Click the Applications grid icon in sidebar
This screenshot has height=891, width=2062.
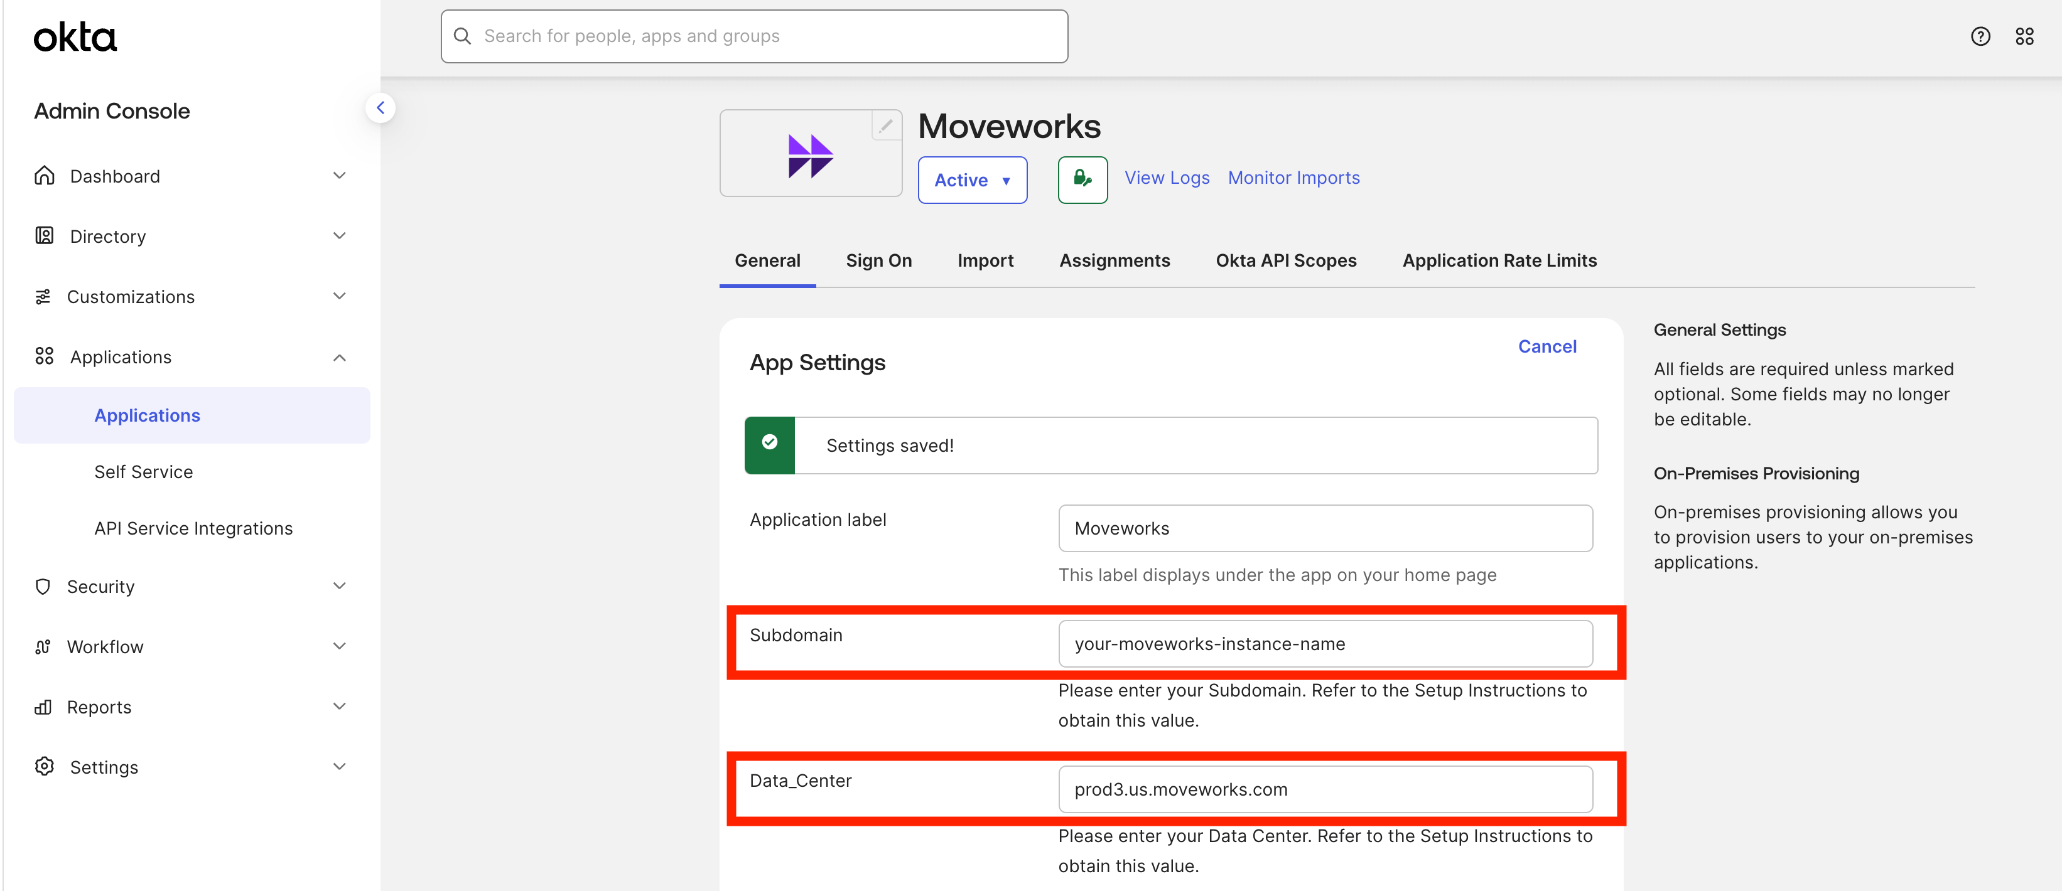point(44,356)
